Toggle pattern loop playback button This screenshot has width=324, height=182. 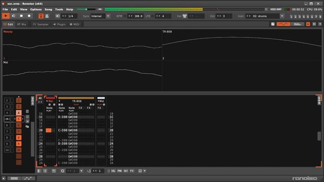click(x=14, y=16)
